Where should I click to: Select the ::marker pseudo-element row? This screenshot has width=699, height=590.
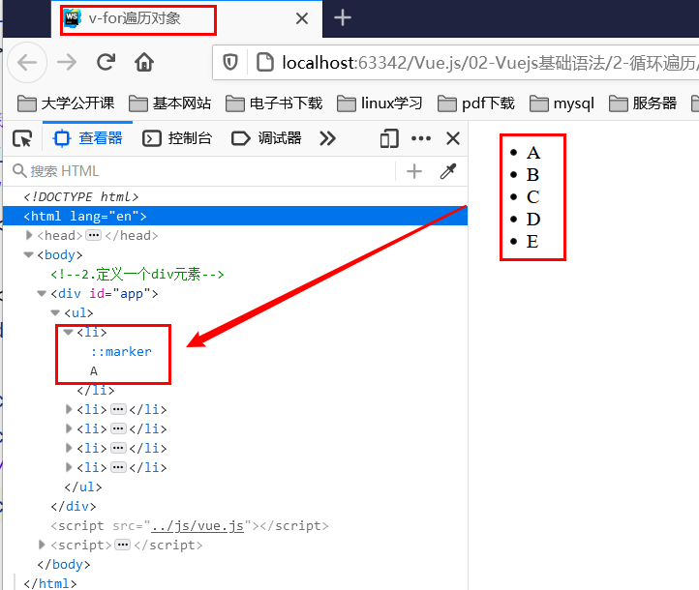pos(121,352)
